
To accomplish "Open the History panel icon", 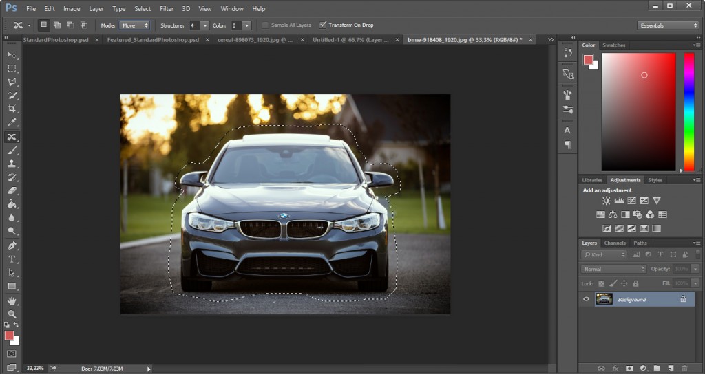I will point(568,53).
